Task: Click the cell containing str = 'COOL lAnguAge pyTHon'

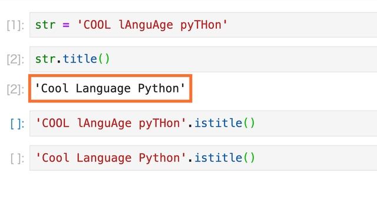Action: [203, 25]
